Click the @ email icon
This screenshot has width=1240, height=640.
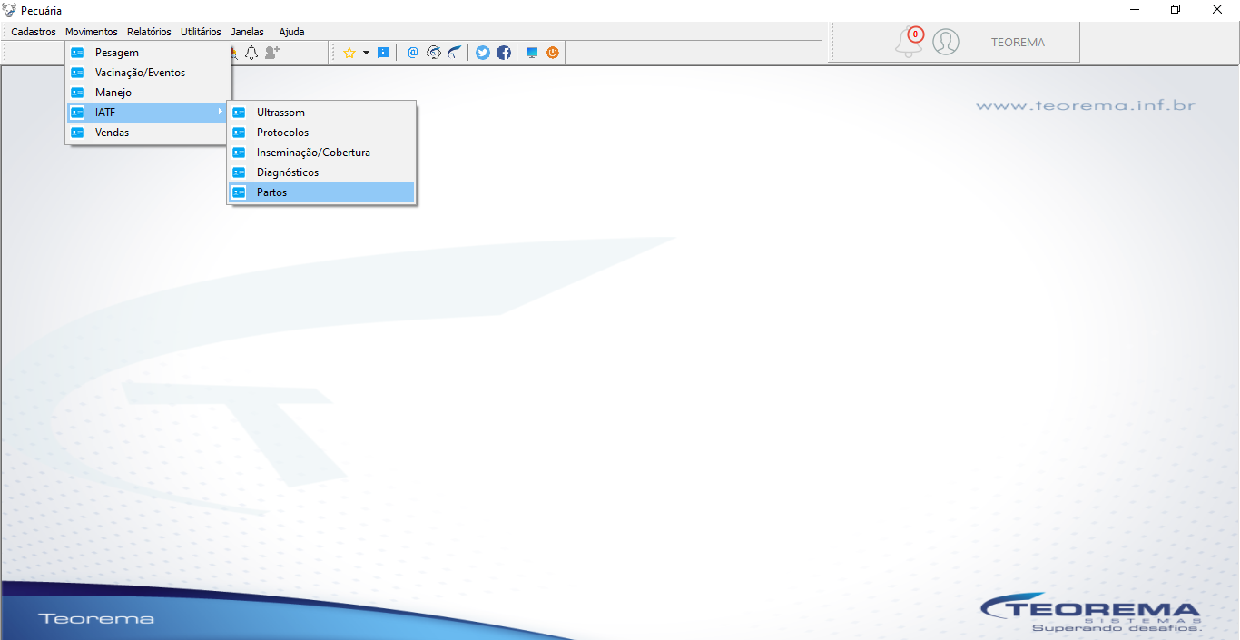pos(413,53)
